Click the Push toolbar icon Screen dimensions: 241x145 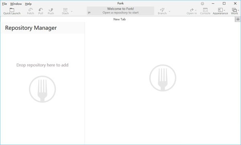pyautogui.click(x=51, y=10)
